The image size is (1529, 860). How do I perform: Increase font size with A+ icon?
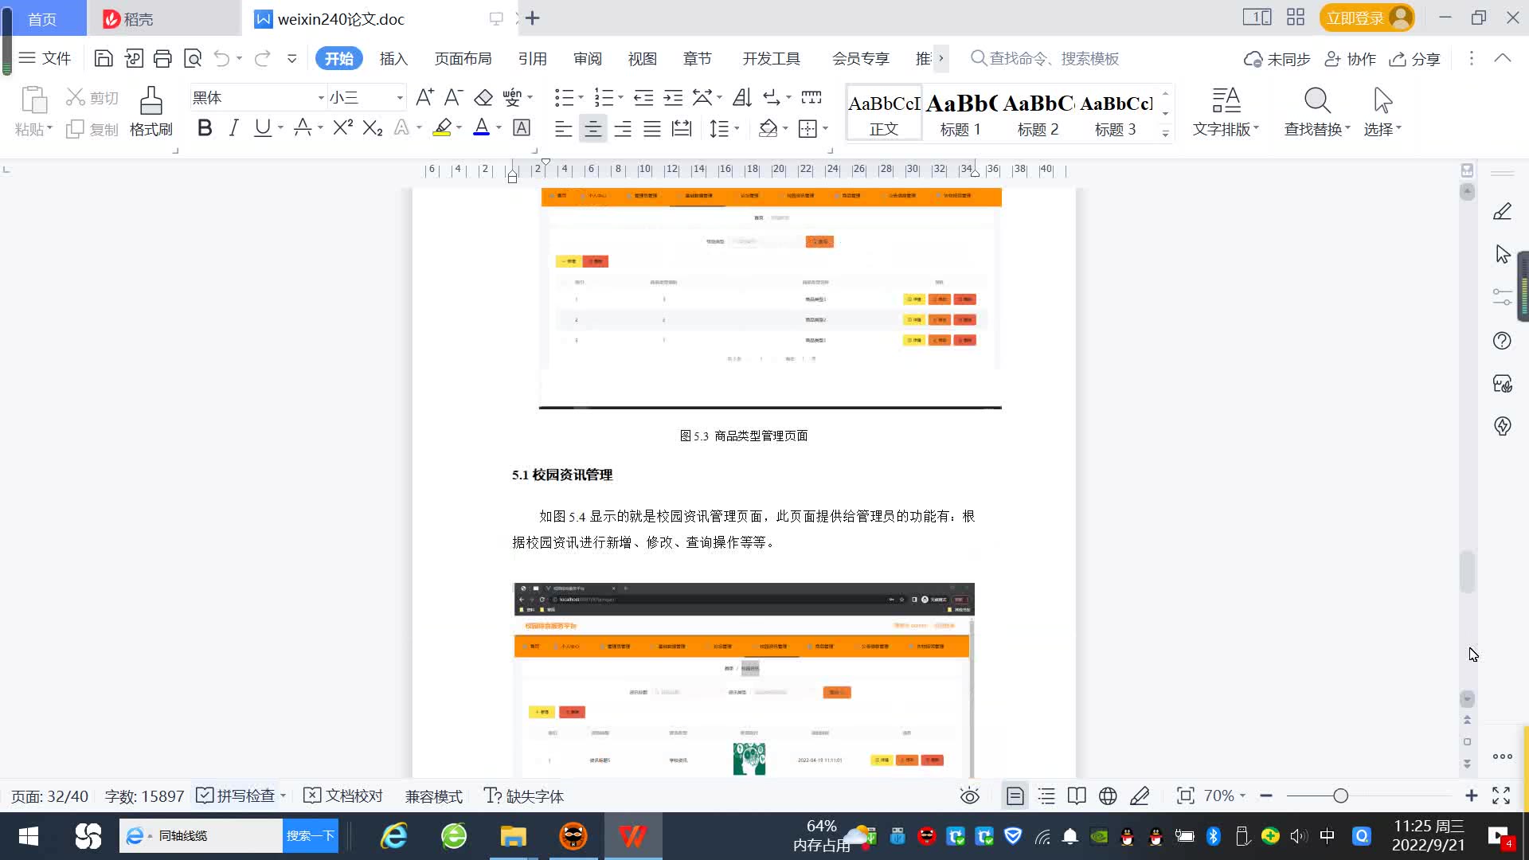[424, 97]
